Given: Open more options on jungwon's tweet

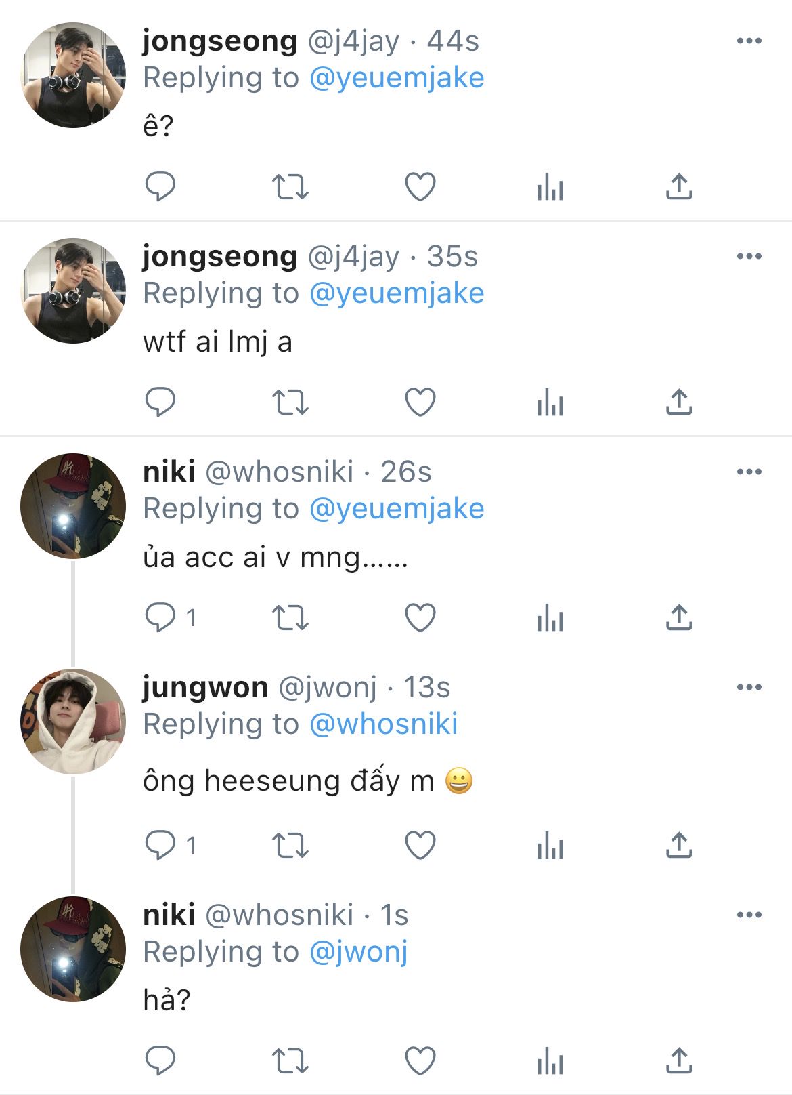Looking at the screenshot, I should click(x=749, y=688).
